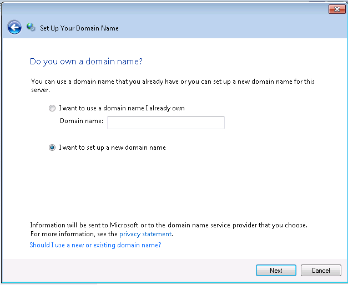Click the 'I want to set up a new domain name' label text

[x=112, y=147]
